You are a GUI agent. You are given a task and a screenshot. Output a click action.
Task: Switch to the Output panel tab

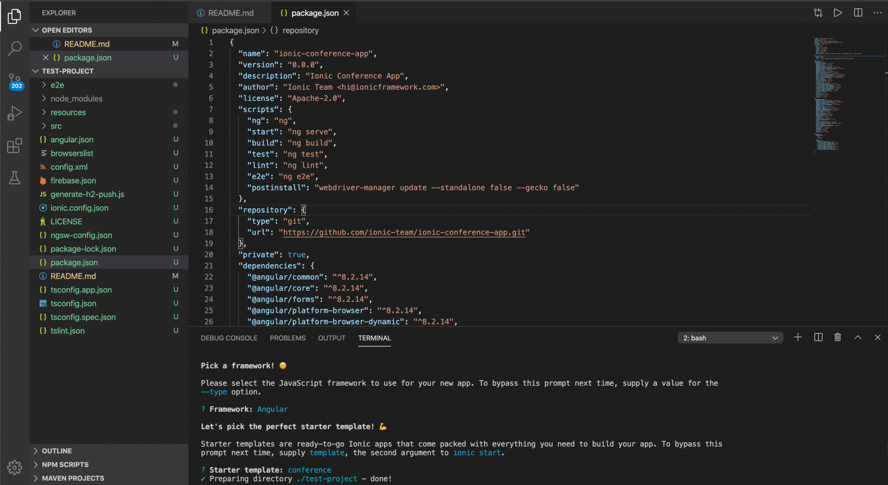click(332, 338)
